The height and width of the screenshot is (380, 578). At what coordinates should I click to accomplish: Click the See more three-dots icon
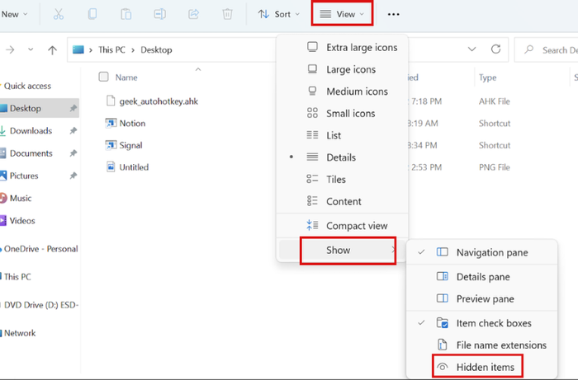(394, 14)
